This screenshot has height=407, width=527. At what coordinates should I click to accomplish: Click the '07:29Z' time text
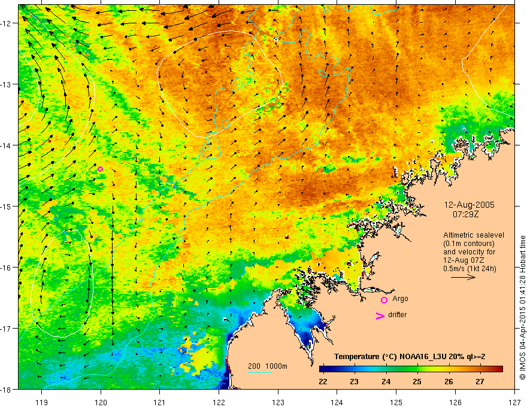[x=465, y=214]
